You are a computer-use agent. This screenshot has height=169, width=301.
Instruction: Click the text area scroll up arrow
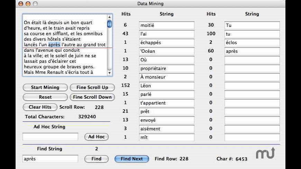click(x=110, y=17)
